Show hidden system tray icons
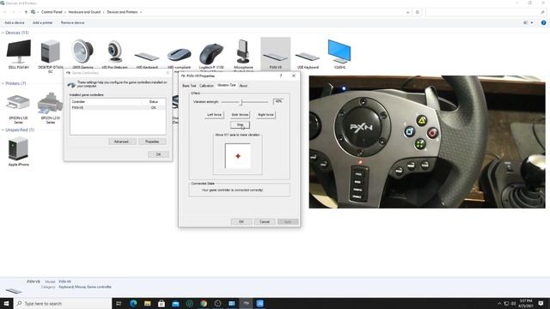The height and width of the screenshot is (309, 550). point(499,303)
